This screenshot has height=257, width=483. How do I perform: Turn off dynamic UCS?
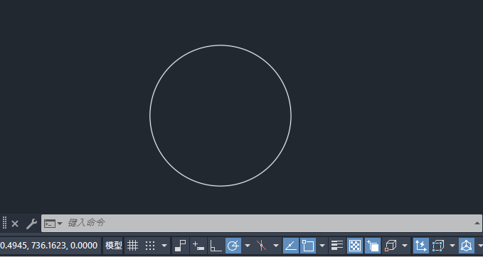[421, 246]
